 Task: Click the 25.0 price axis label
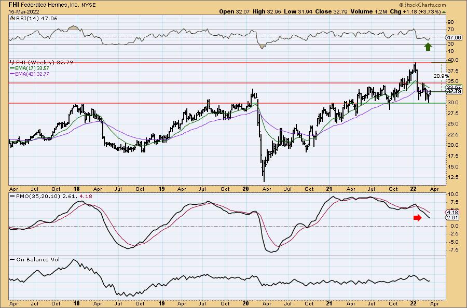(x=454, y=124)
